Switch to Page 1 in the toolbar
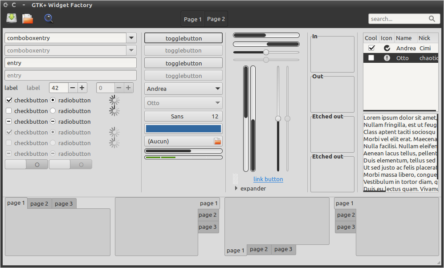 pos(192,19)
